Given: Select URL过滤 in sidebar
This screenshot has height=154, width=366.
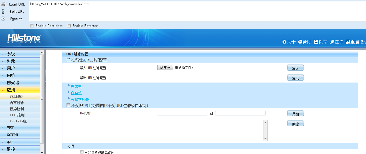Looking at the screenshot, I should 20,97.
